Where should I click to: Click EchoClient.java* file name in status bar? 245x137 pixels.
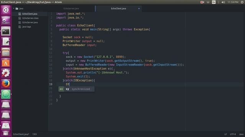coord(21,134)
